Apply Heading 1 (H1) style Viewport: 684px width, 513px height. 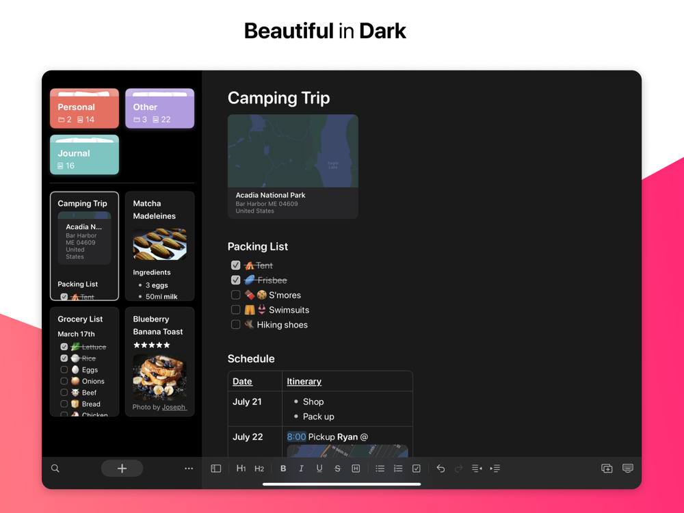(x=241, y=468)
